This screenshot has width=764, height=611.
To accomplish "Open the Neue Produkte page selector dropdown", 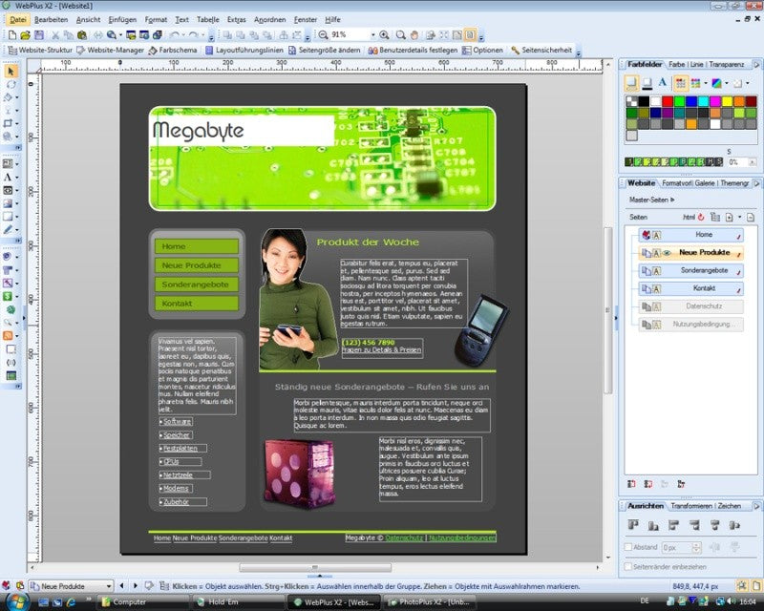I will (x=109, y=586).
